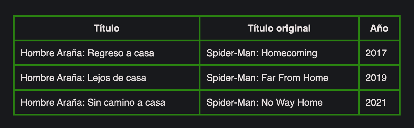Select the "Hombre Araña: Lejos de casa" cell
414x128 pixels.
click(84, 78)
